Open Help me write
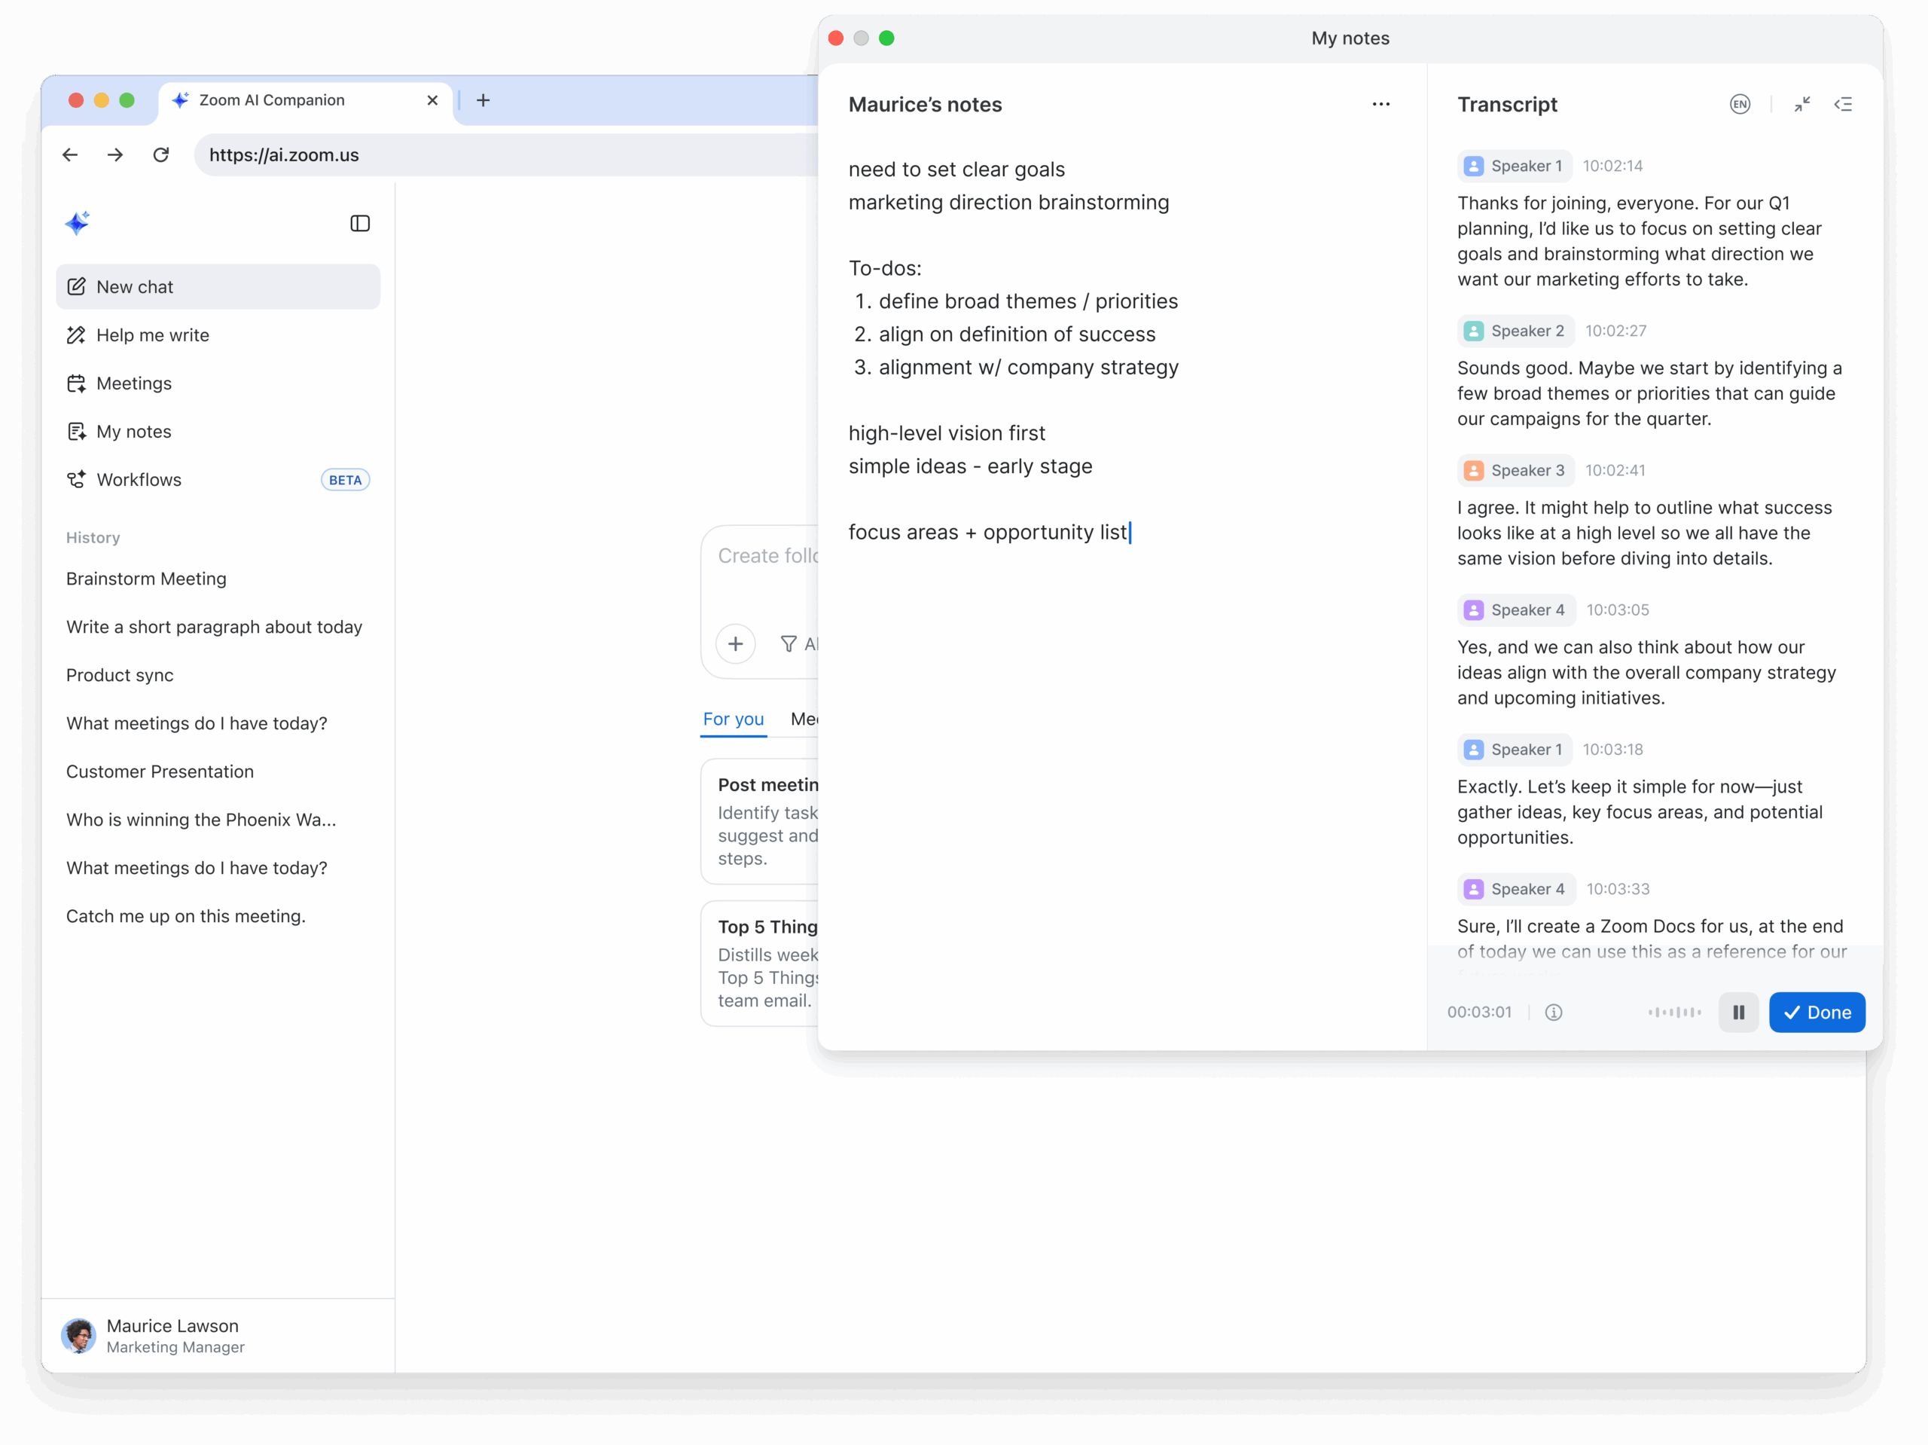This screenshot has height=1445, width=1928. 218,335
